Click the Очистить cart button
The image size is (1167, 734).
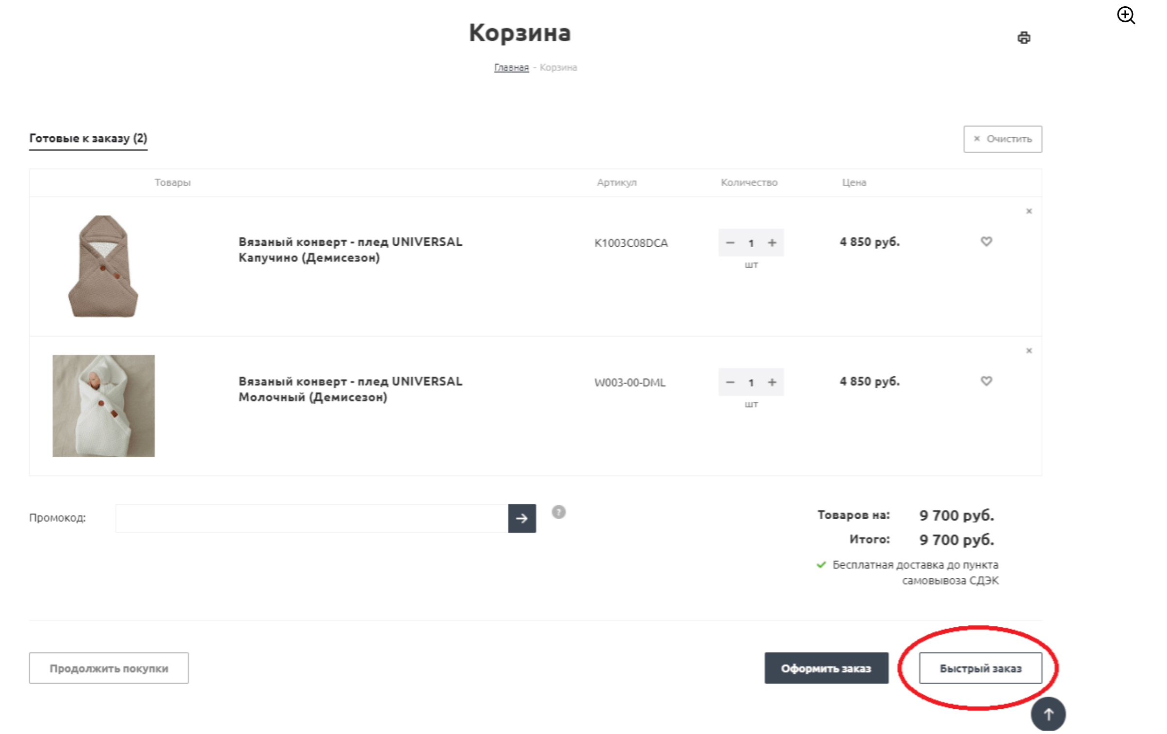(x=1002, y=139)
